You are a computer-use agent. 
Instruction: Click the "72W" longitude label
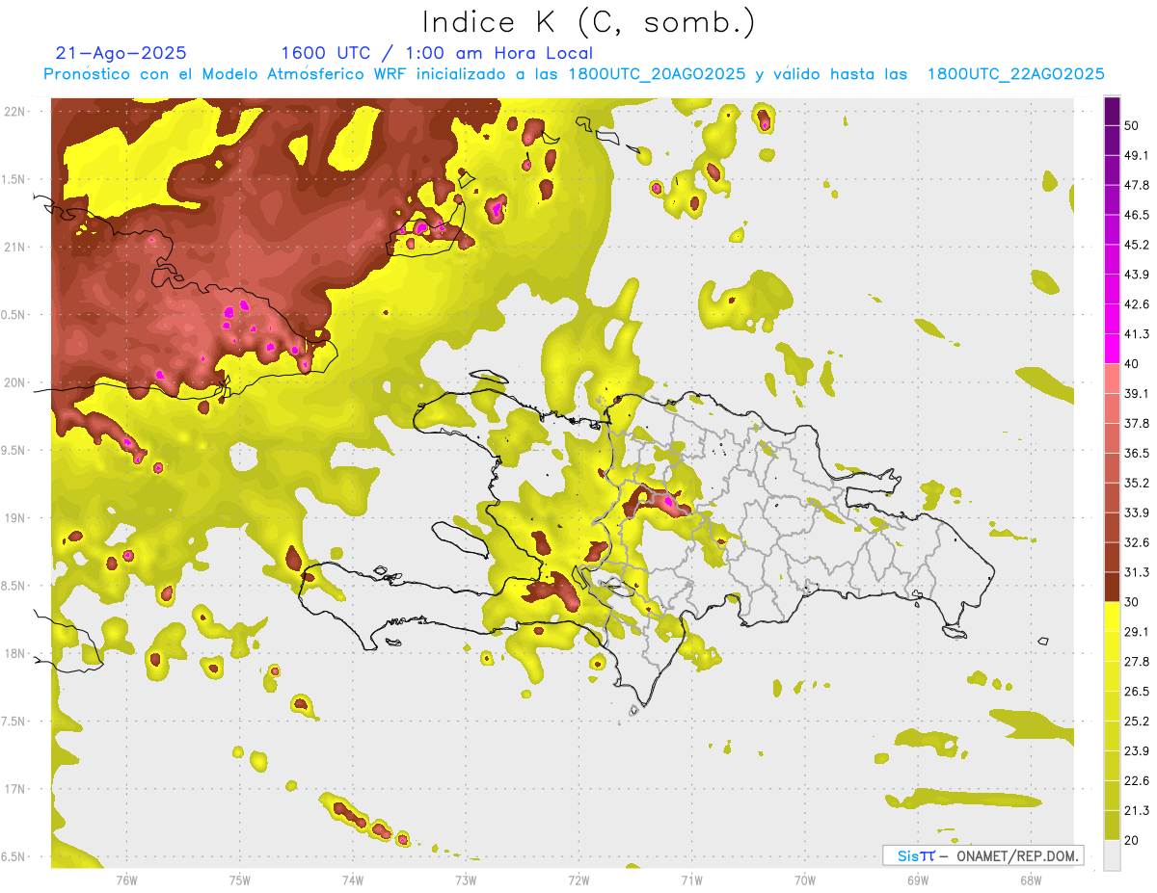click(578, 879)
